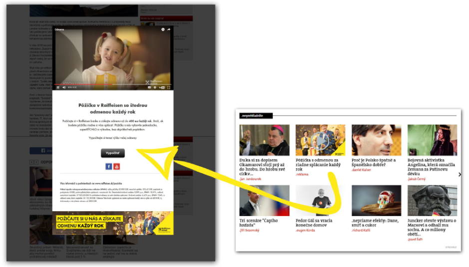Mute the video with the speaker icon
This screenshot has width=469, height=267.
pos(64,87)
